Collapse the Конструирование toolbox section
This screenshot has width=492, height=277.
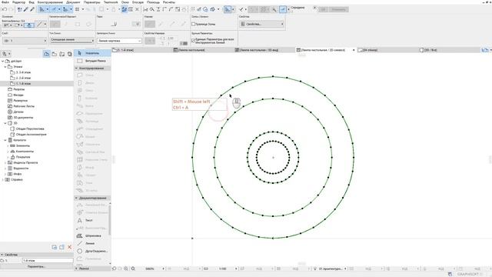(76, 68)
